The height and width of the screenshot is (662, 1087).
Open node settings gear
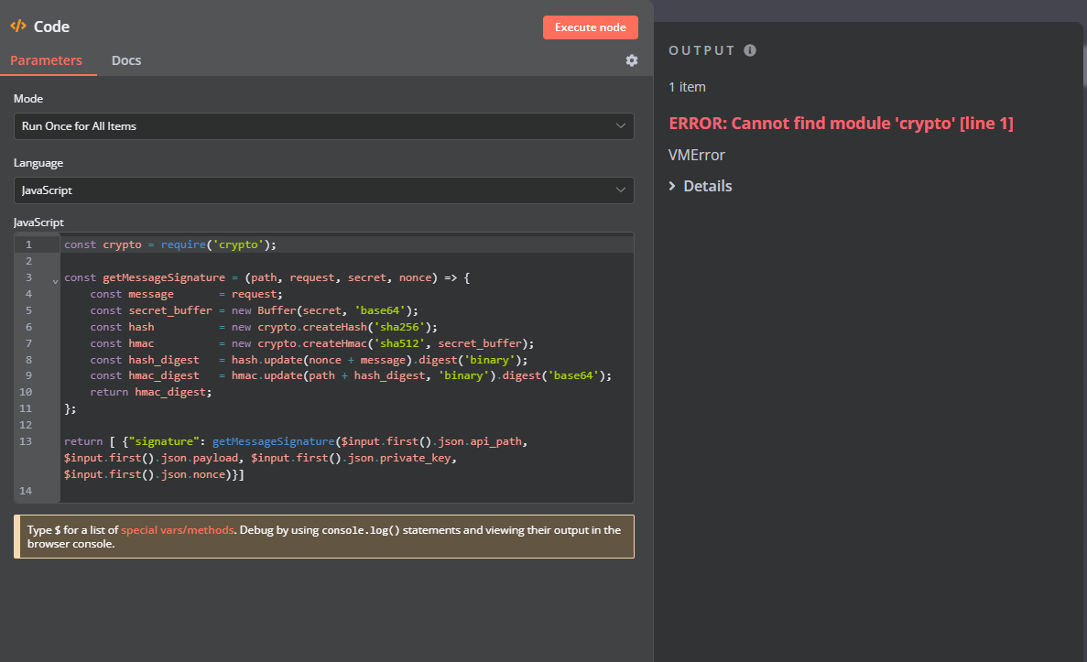point(632,60)
